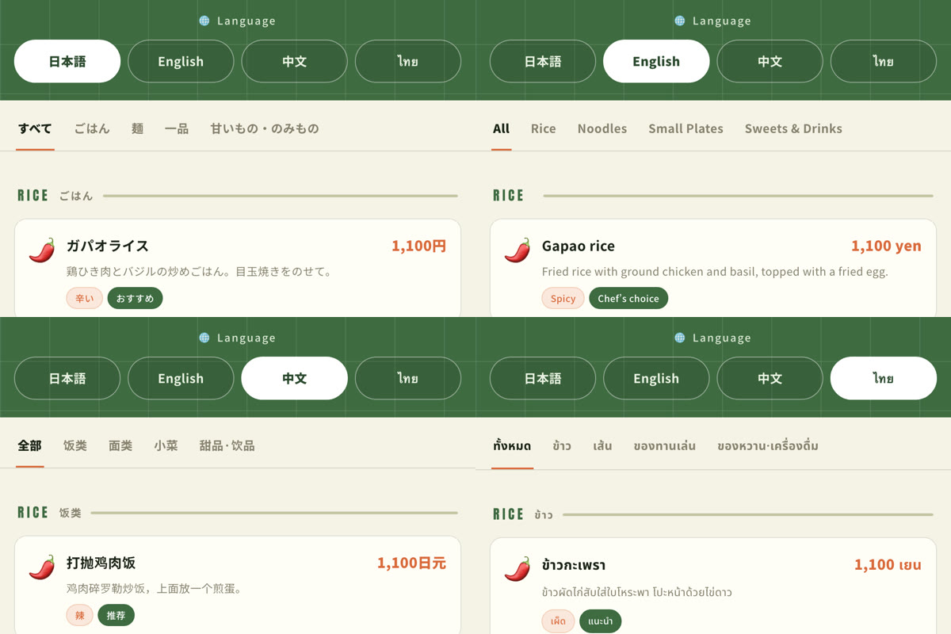Click the globe icon in the Japanese-menu panel
Image resolution: width=951 pixels, height=634 pixels.
click(x=204, y=21)
